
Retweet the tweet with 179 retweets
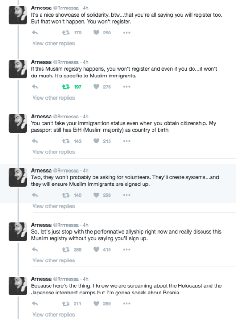pyautogui.click(x=66, y=33)
